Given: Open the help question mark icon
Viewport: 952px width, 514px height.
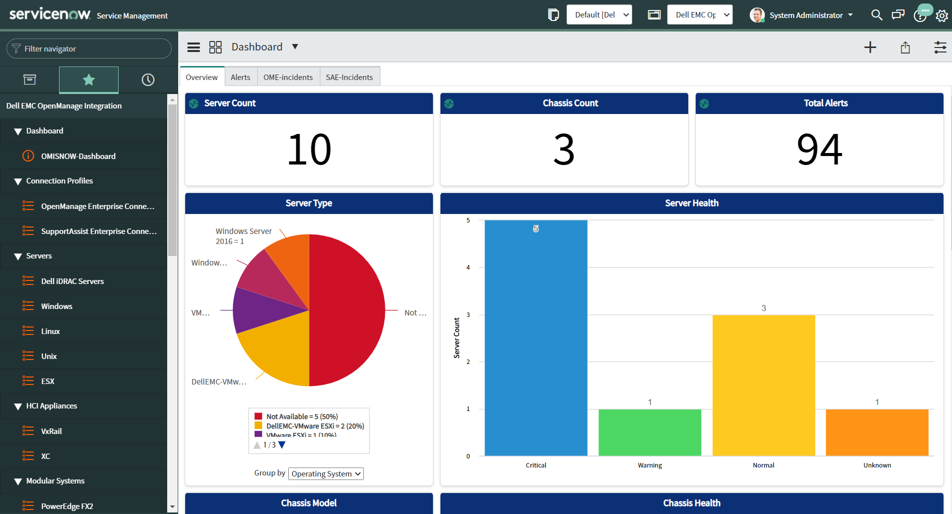Looking at the screenshot, I should (921, 15).
